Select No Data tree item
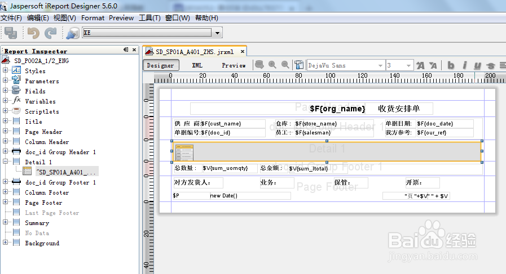Image resolution: width=506 pixels, height=274 pixels. [x=37, y=233]
